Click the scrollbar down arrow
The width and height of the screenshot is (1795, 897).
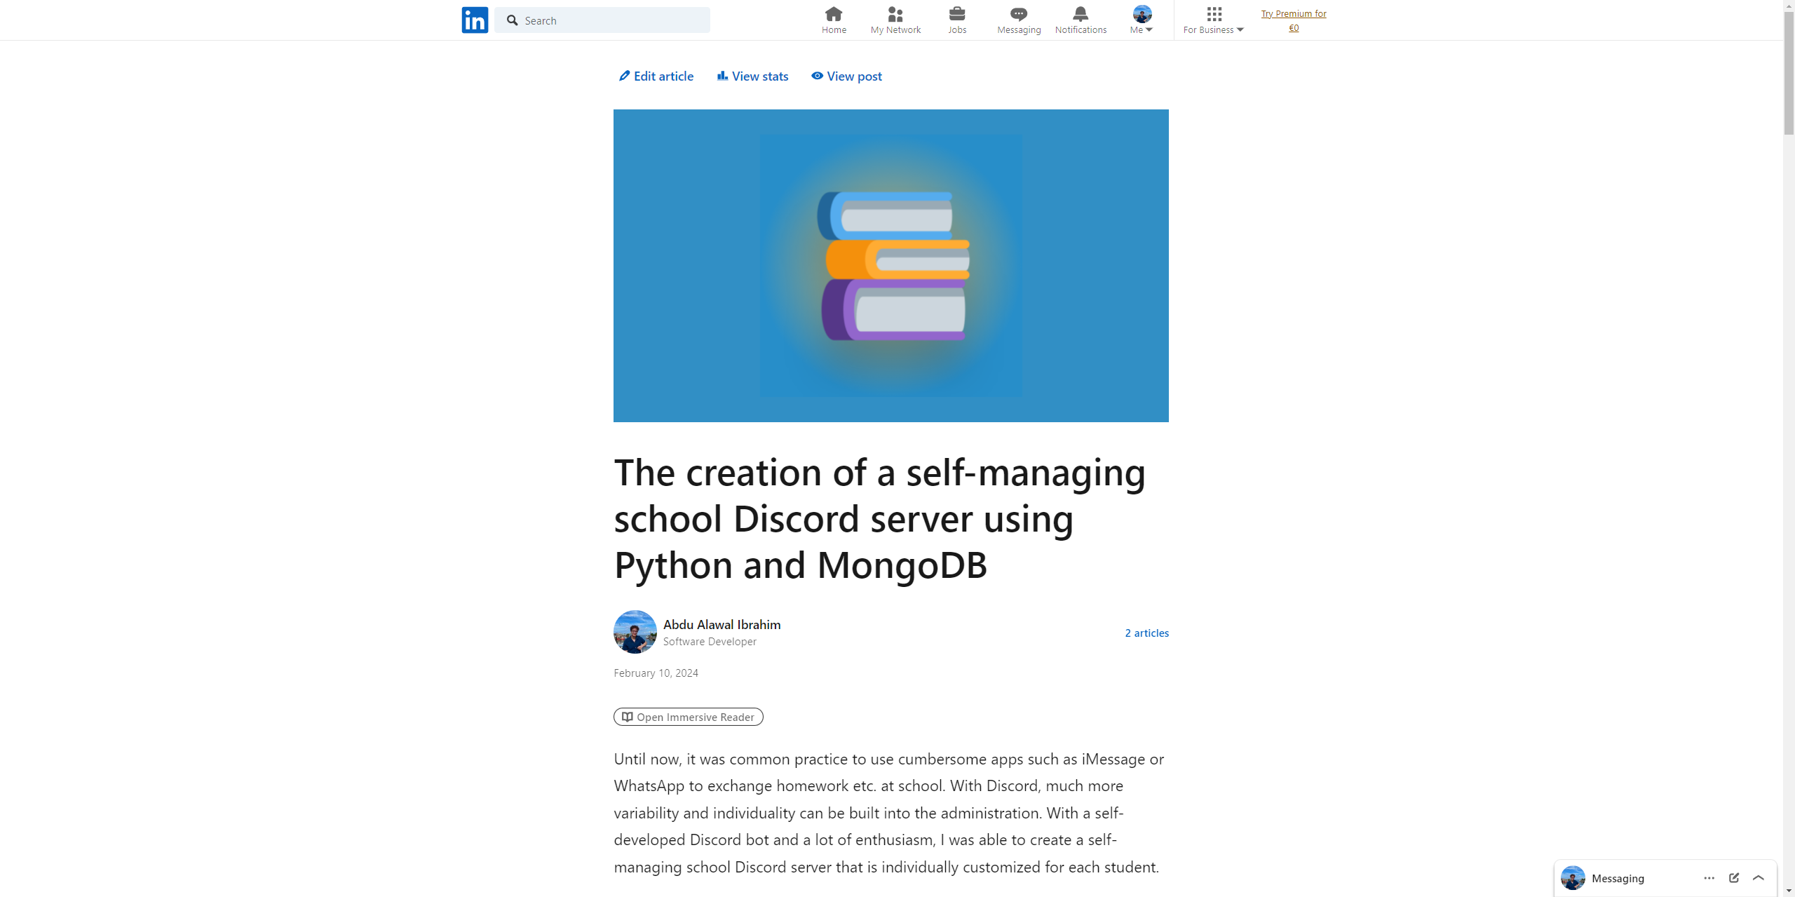pyautogui.click(x=1789, y=891)
